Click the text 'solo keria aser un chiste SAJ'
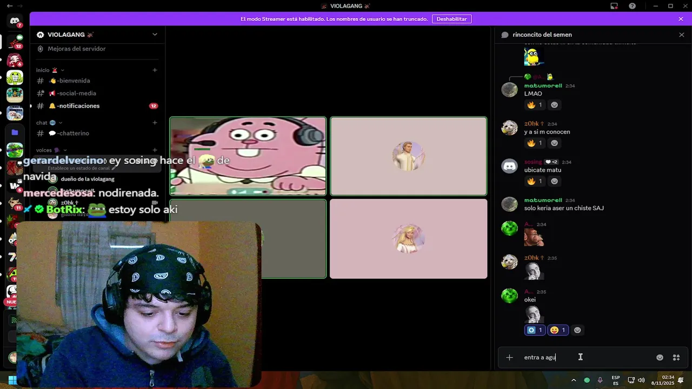The image size is (692, 389). [564, 208]
